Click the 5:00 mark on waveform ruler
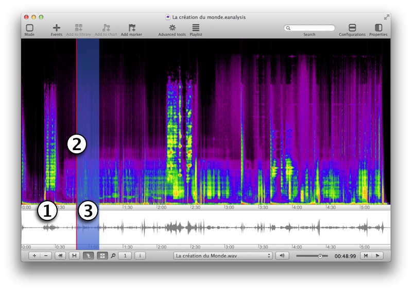This screenshot has height=291, width=412. point(365,247)
